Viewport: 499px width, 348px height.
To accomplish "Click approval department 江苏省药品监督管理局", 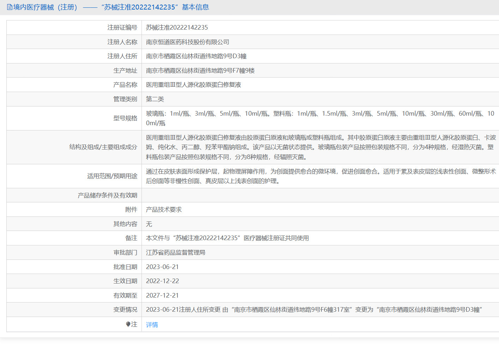I will (175, 252).
